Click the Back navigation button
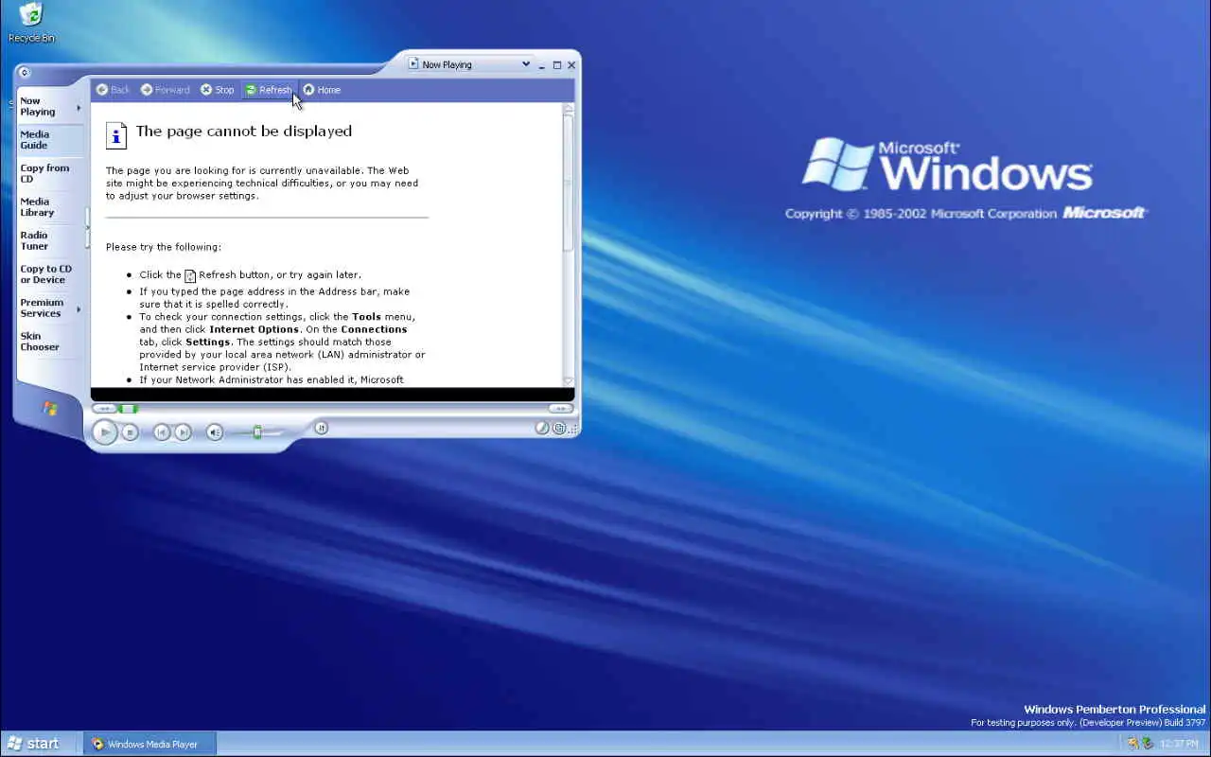The width and height of the screenshot is (1211, 757). (x=113, y=90)
